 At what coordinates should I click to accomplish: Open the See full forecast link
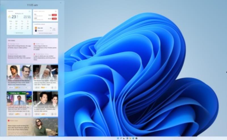pos(19,33)
